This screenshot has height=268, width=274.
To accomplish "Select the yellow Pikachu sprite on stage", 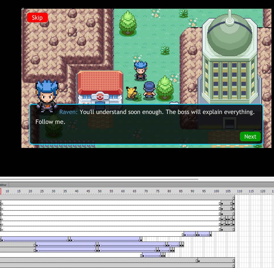I will pos(131,93).
